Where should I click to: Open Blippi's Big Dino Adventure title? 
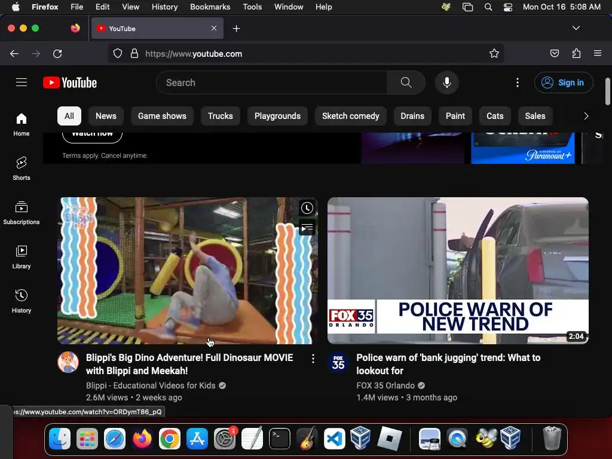pos(189,364)
